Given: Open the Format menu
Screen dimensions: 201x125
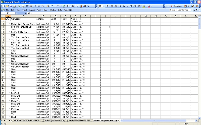Looking at the screenshot, I should tap(32, 10).
